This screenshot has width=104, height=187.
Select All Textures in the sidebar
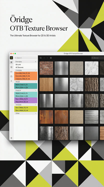pos(19,67)
